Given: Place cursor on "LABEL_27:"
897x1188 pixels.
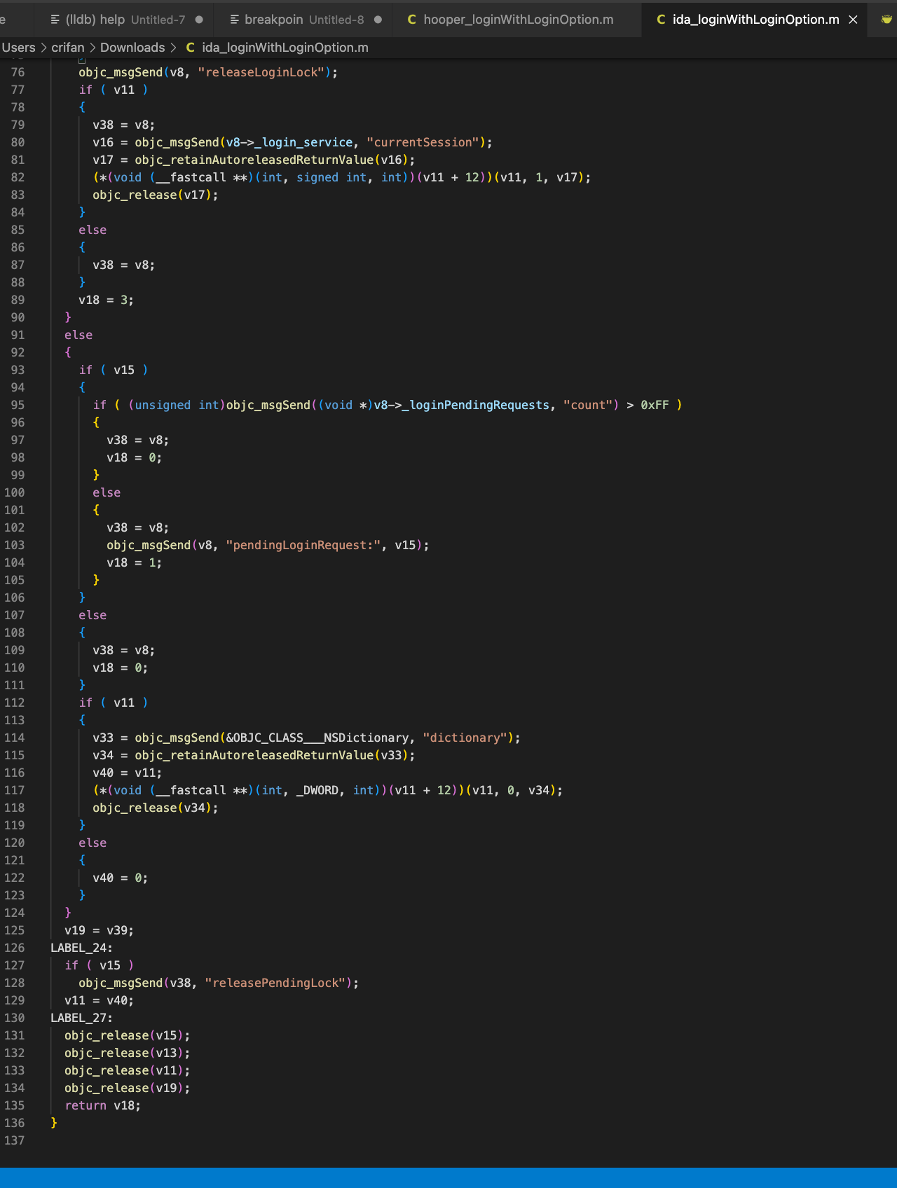Looking at the screenshot, I should point(81,1018).
